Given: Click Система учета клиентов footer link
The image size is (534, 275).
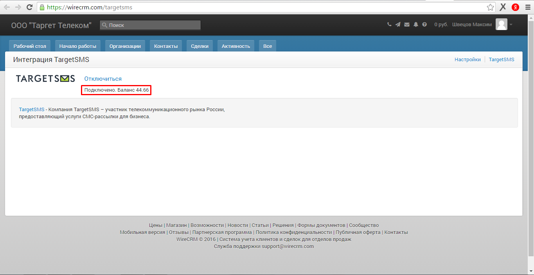Looking at the screenshot, I should click(285, 240).
